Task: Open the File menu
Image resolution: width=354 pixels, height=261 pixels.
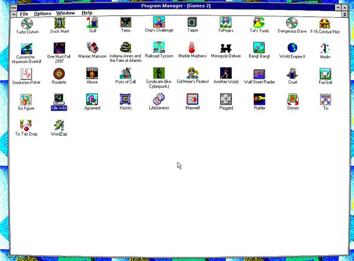Action: [x=24, y=14]
